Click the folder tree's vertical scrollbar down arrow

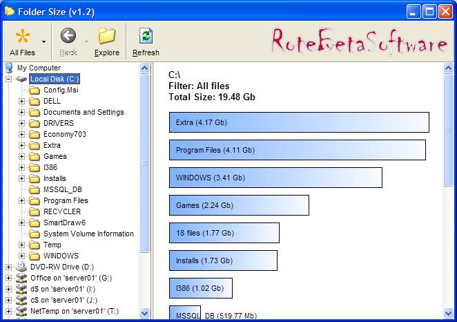145,313
